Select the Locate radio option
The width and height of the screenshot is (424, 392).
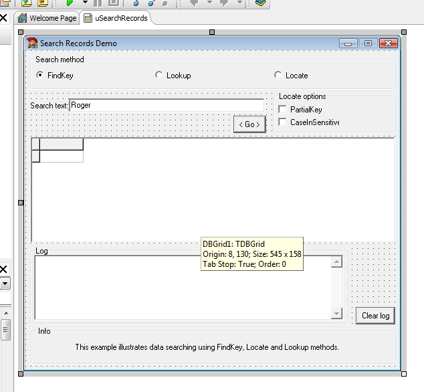(x=278, y=76)
